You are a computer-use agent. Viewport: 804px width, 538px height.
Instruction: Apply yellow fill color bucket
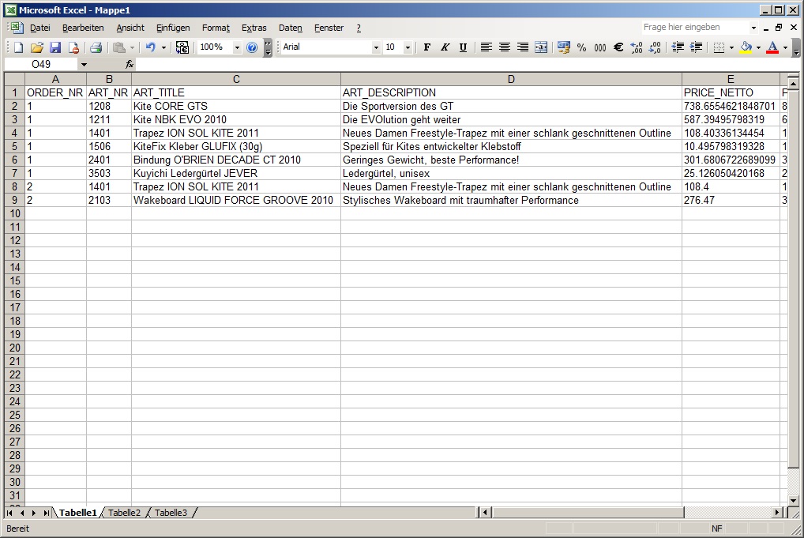(746, 47)
